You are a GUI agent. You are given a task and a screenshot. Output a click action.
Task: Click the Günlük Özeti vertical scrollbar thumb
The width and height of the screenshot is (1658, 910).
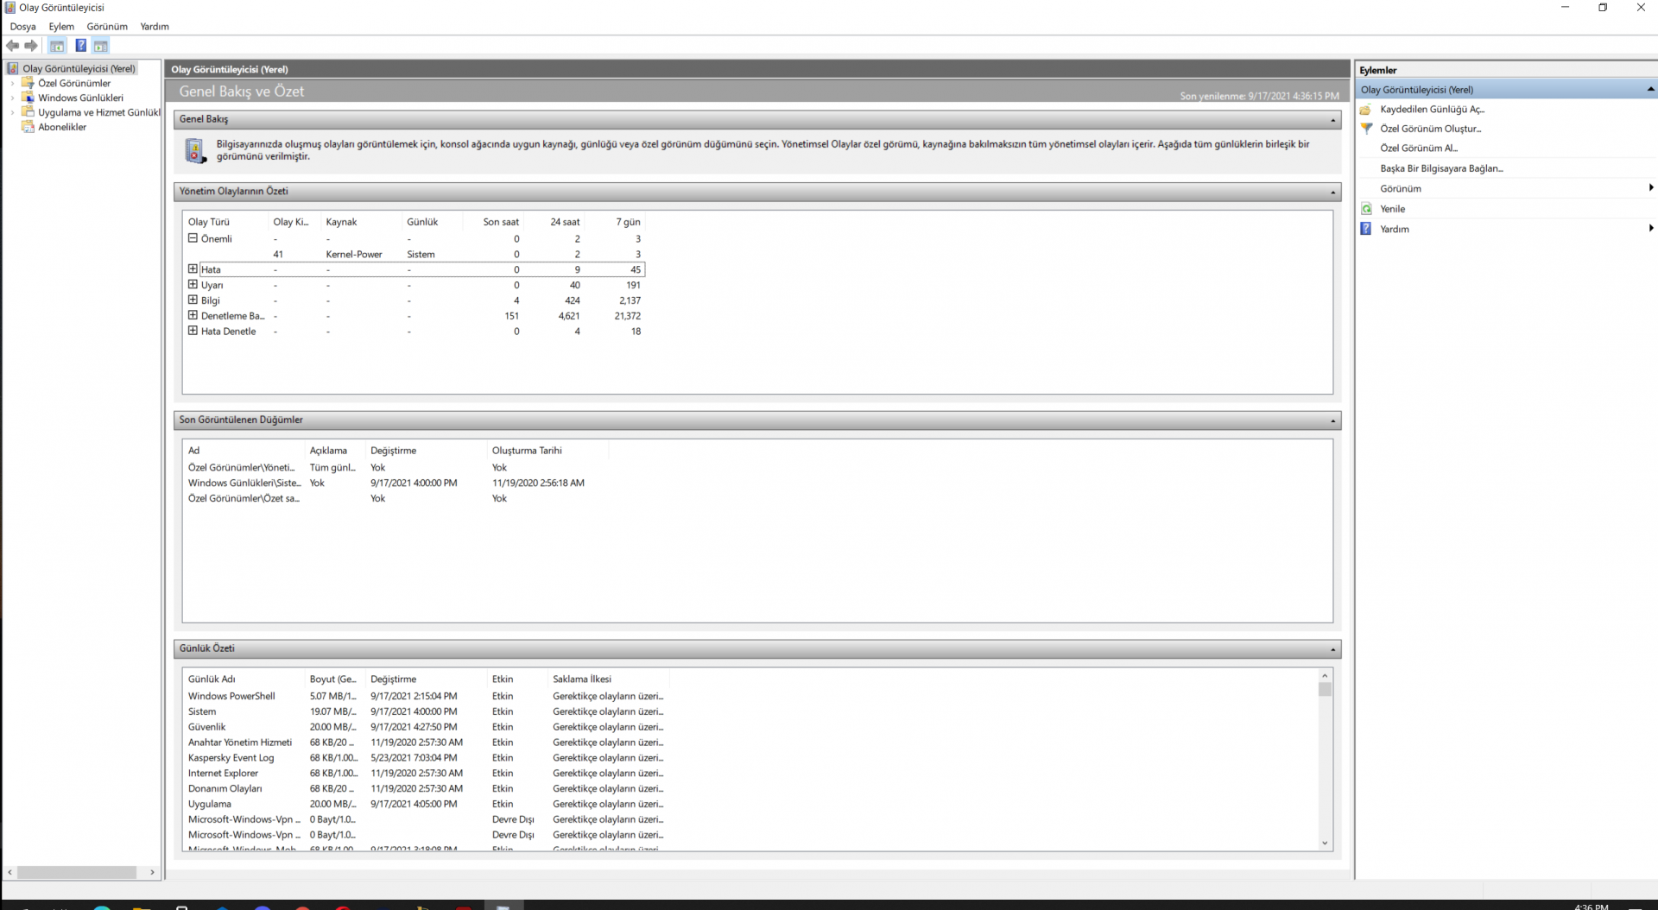click(1325, 690)
